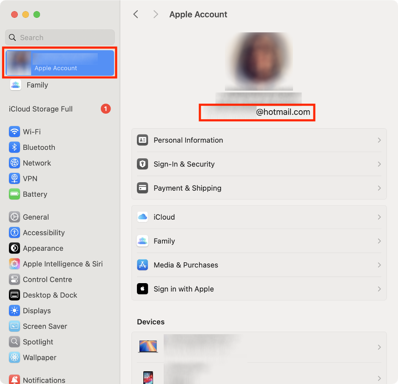Open the Accessibility label

[x=44, y=232]
